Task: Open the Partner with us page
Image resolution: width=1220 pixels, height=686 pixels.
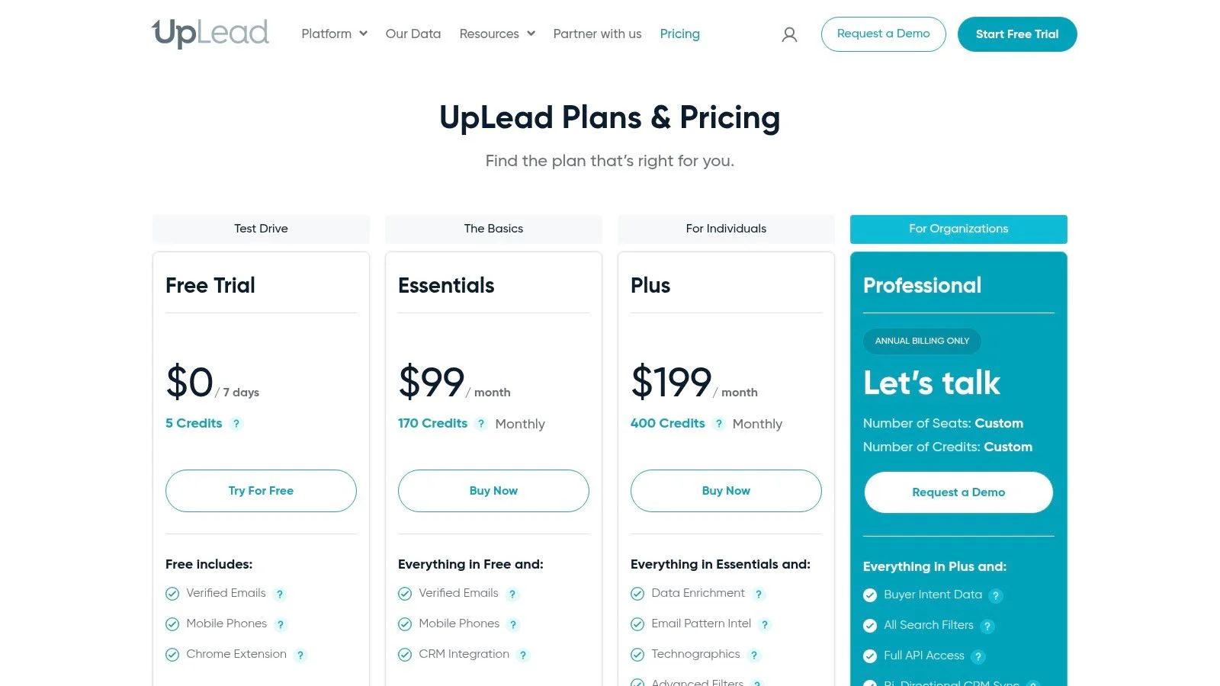Action: tap(597, 34)
